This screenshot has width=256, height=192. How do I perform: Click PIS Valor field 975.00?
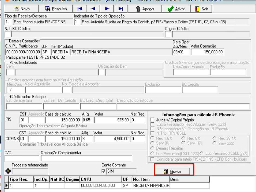click(112, 120)
